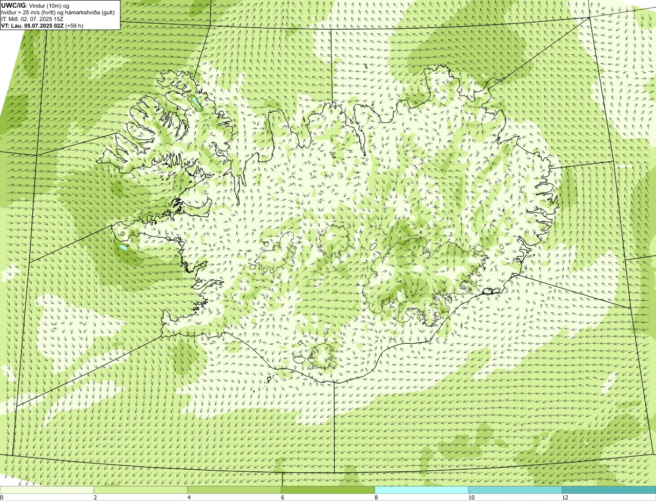Click the 10–12 m/s cyan legend swatch
This screenshot has height=501, width=656.
pos(515,490)
